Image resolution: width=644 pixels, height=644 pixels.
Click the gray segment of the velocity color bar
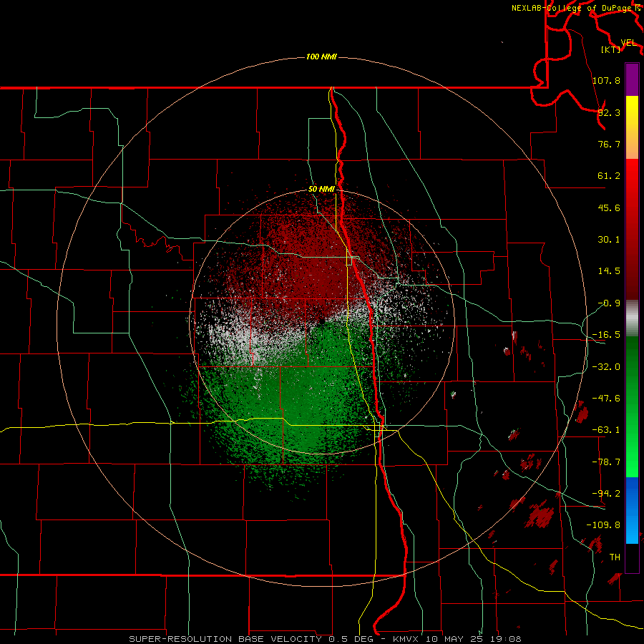point(632,318)
